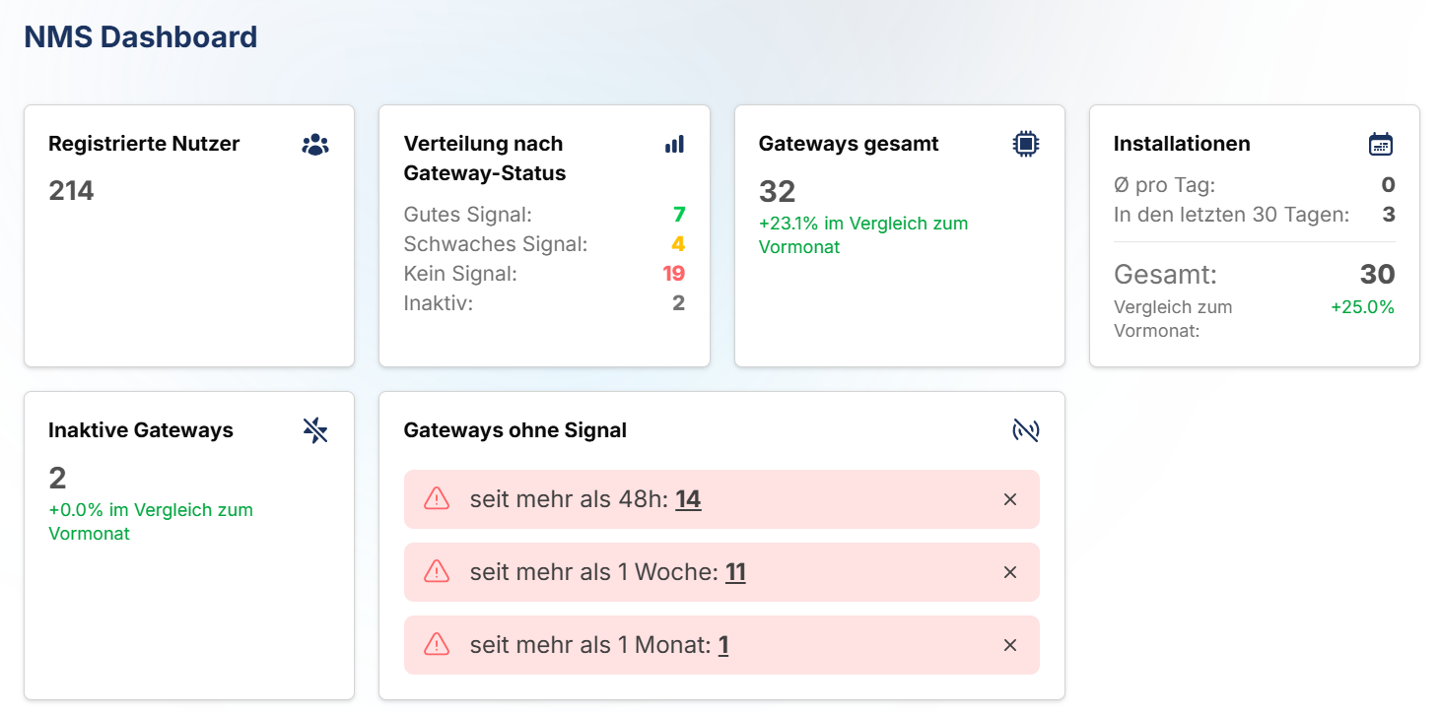Viewport: 1440px width, 712px height.
Task: Click warning triangle in the 1 Woche alert
Action: coord(437,572)
